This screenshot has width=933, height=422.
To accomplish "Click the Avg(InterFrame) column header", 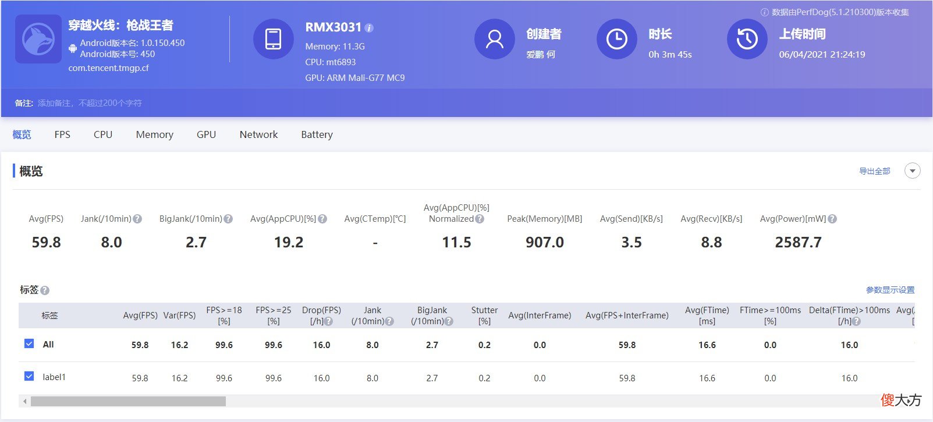I will click(x=540, y=315).
